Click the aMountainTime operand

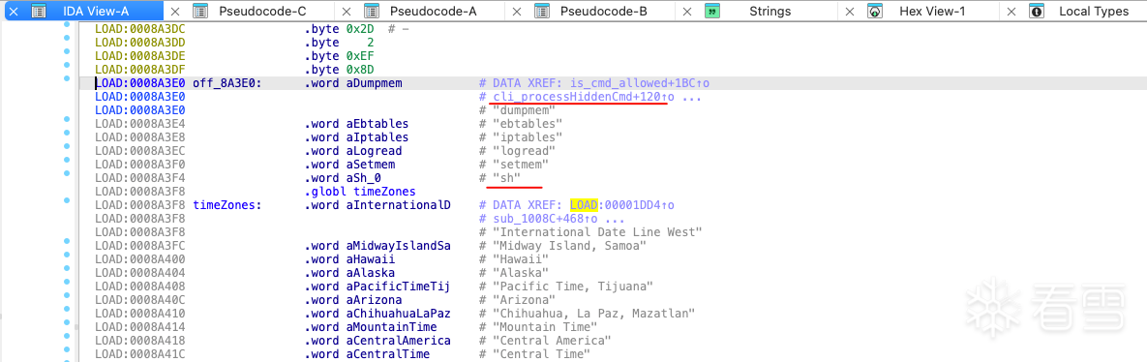(x=392, y=327)
